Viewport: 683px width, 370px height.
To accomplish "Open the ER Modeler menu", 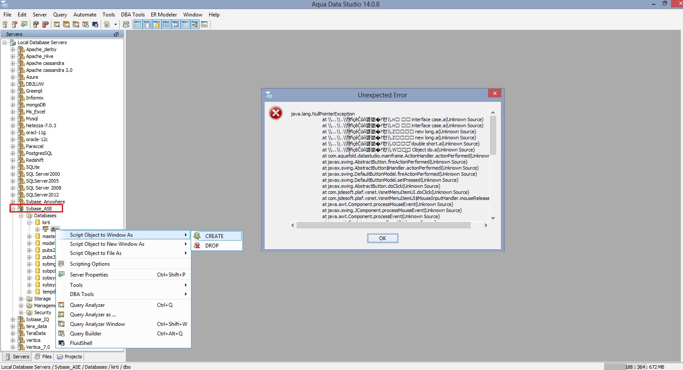I will (x=164, y=14).
